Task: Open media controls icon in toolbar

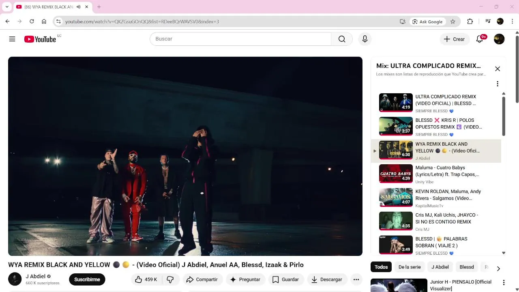Action: coord(488,21)
